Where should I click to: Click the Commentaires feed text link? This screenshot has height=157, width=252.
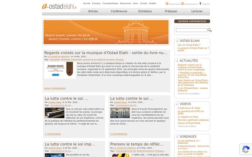(191, 4)
